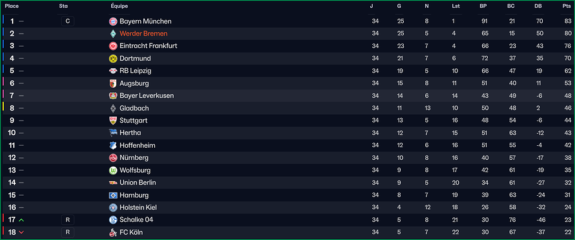575x240 pixels.
Task: Click the green up arrow at place 17
Action: pos(21,220)
